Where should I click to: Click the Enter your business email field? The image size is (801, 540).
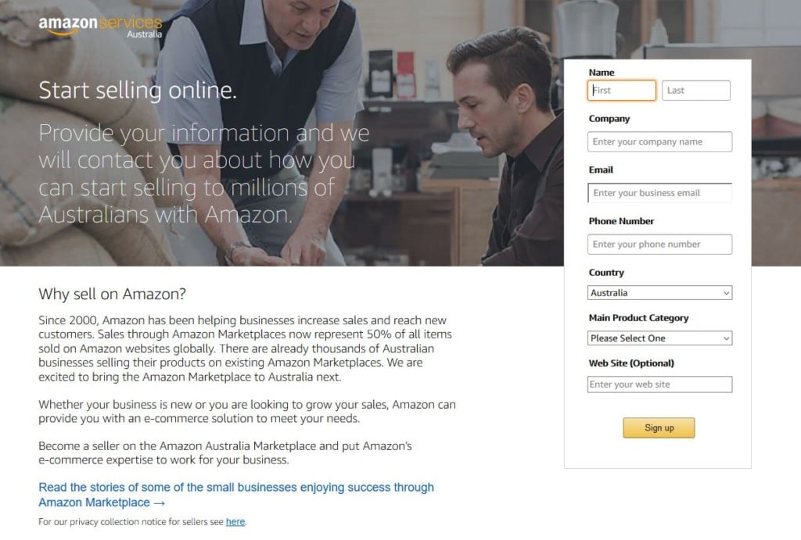(659, 192)
